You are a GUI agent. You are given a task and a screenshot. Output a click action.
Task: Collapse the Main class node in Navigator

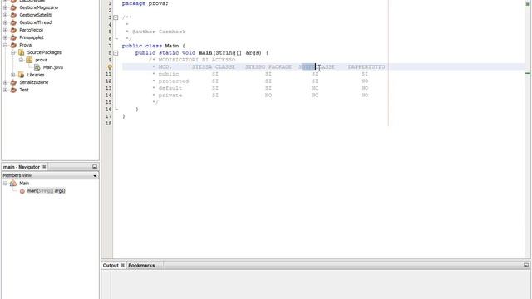[x=6, y=183]
